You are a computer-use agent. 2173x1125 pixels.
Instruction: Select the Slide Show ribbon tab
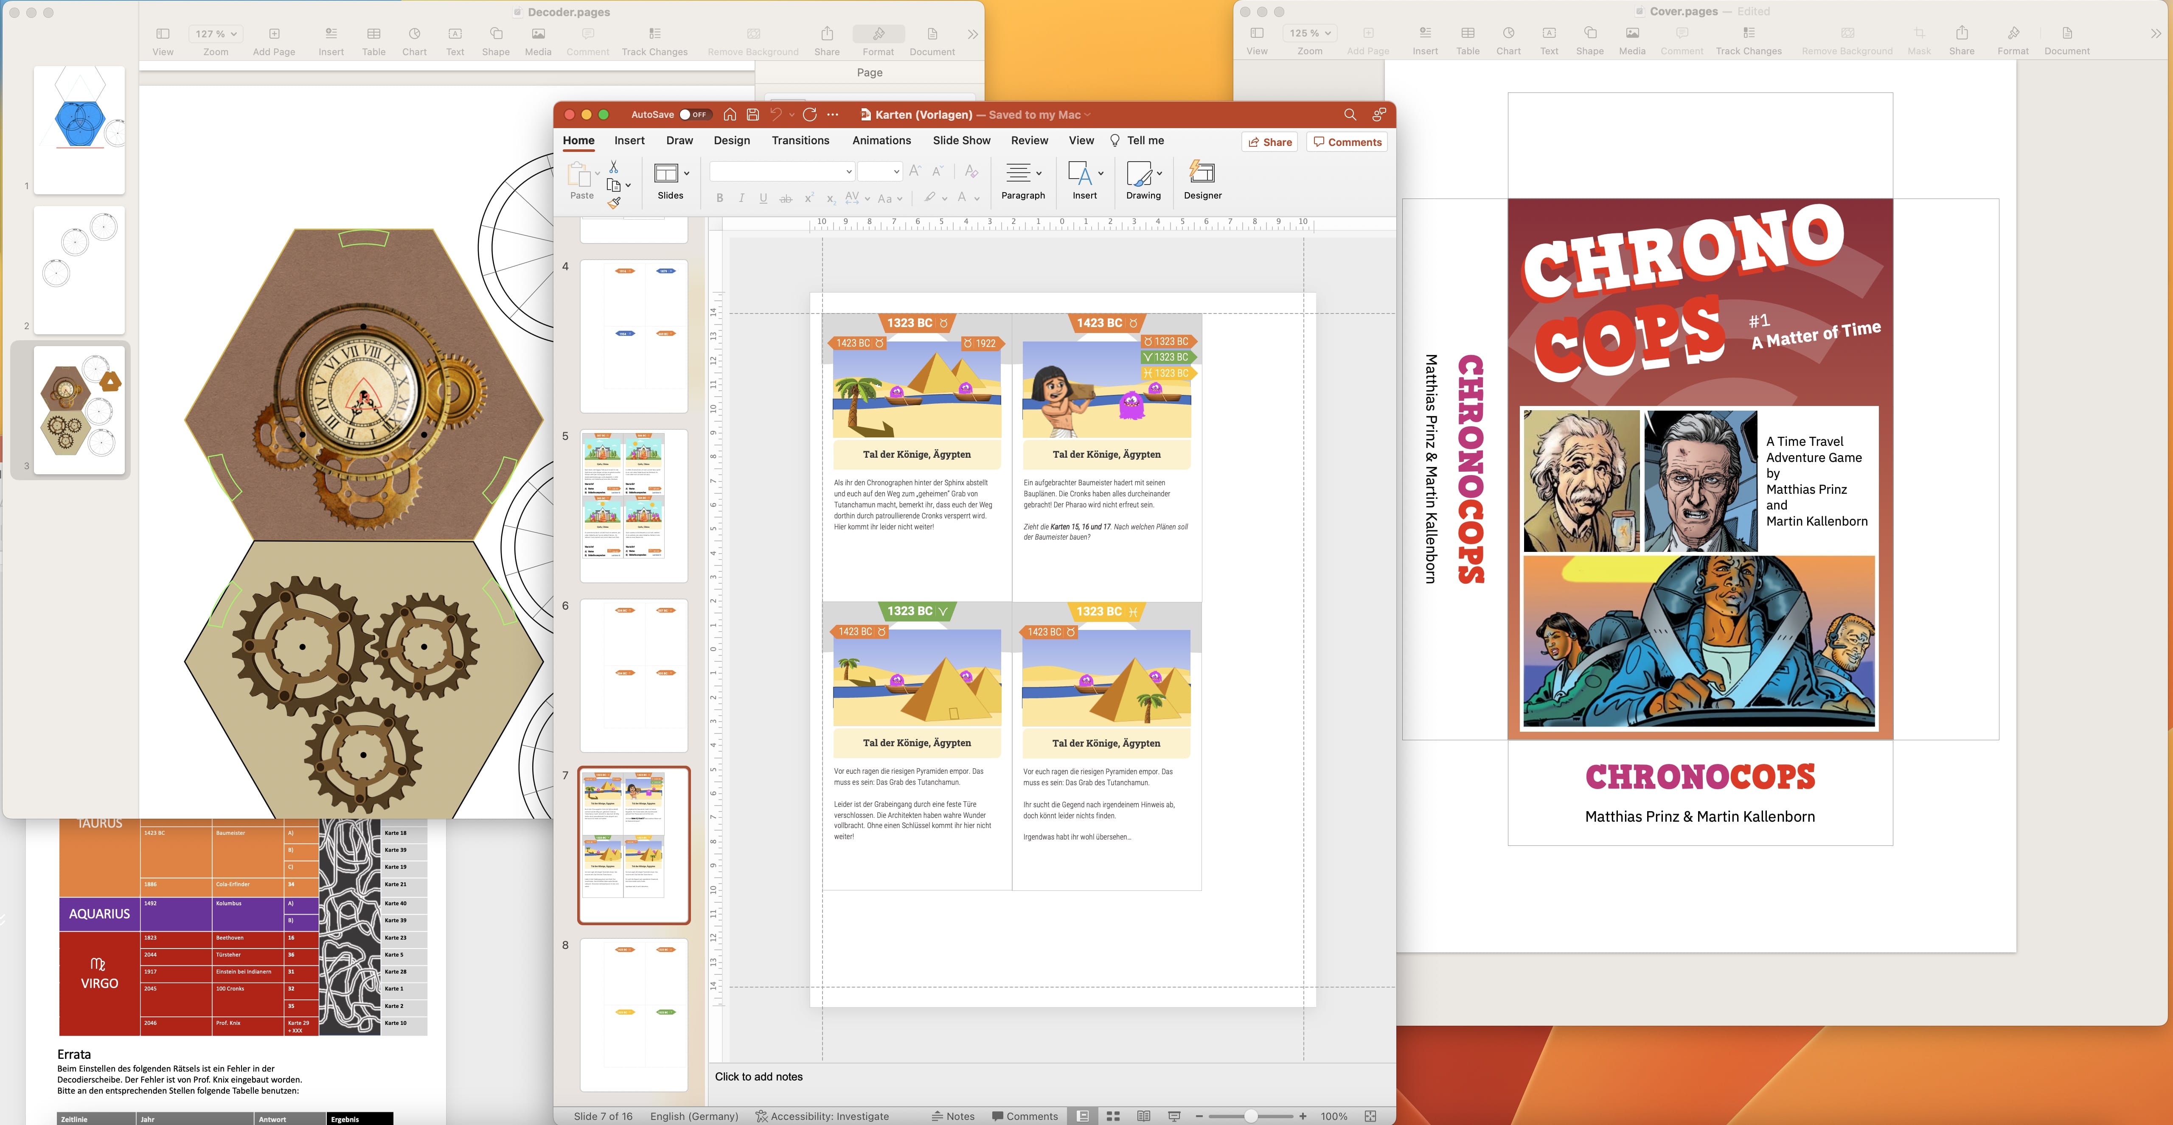point(962,141)
